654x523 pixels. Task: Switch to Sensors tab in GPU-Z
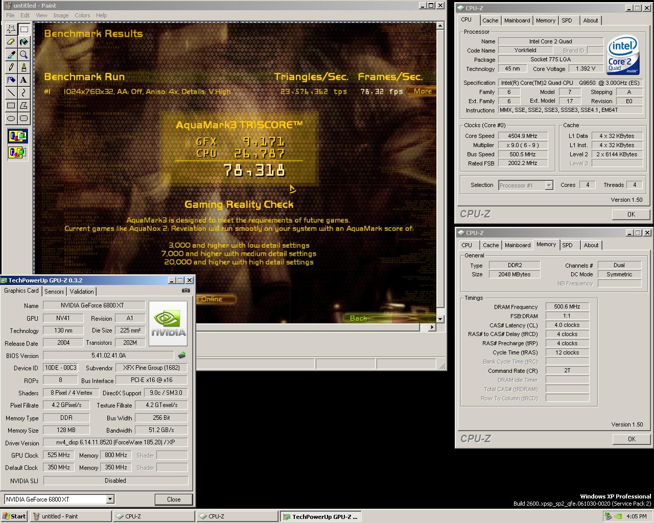(x=54, y=292)
